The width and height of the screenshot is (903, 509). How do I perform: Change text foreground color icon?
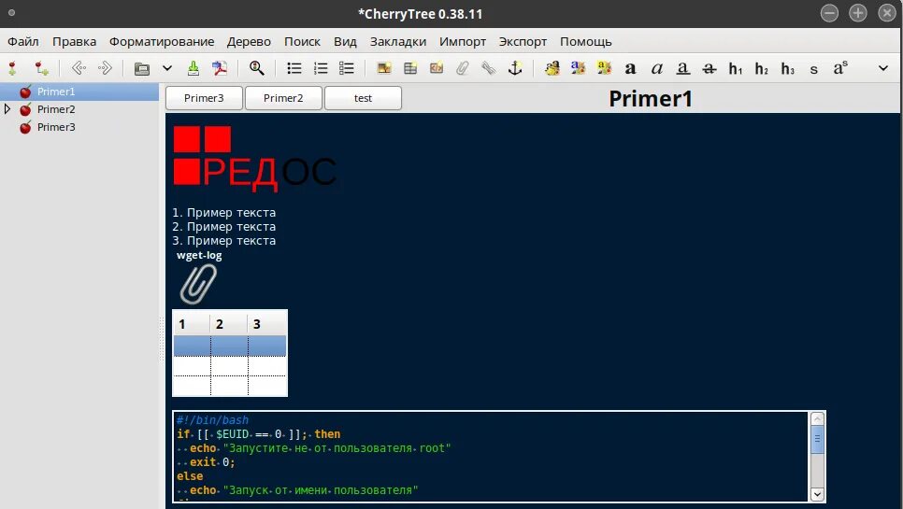pos(579,68)
